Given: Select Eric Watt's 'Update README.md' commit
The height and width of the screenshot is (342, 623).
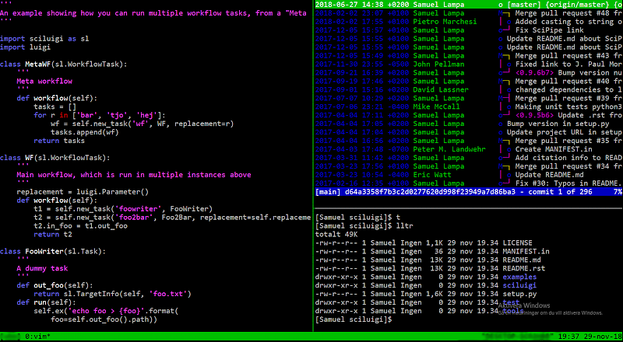Looking at the screenshot, I should point(469,175).
